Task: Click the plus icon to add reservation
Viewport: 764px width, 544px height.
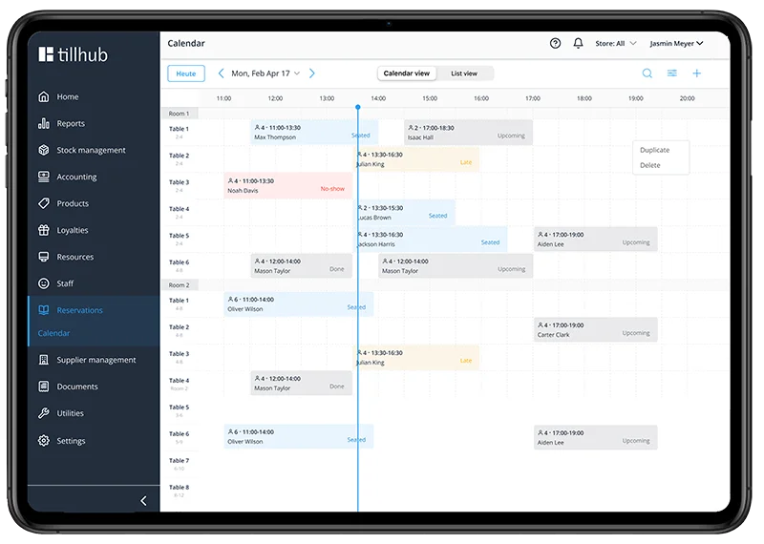Action: (696, 73)
